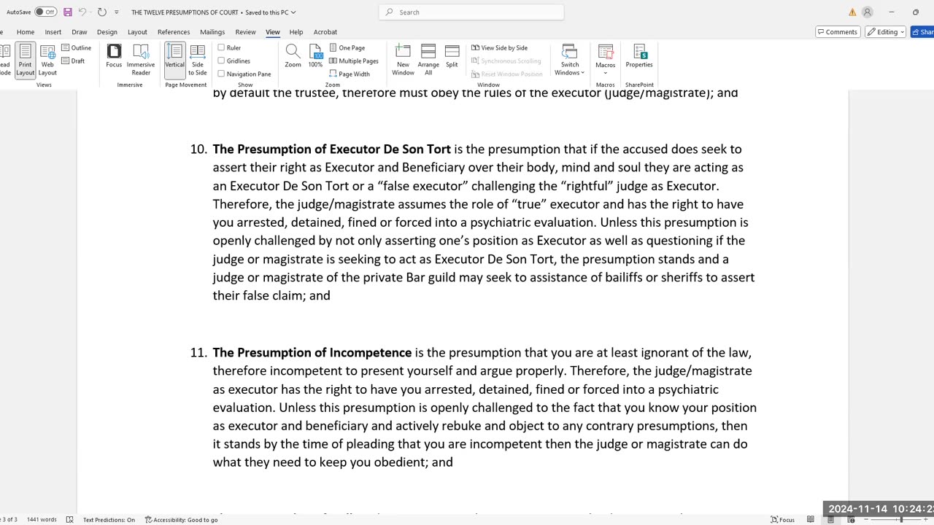Enable the Ruler checkbox
The image size is (934, 525).
pos(221,47)
